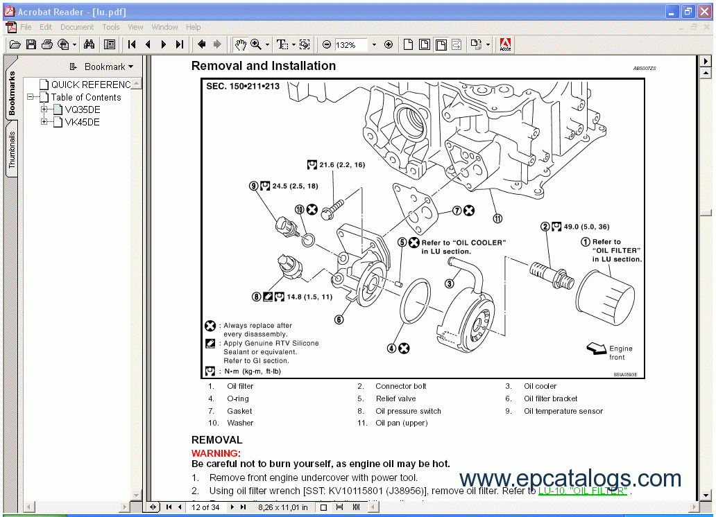Enable Fit Width page view
Image resolution: width=716 pixels, height=517 pixels.
click(x=441, y=44)
